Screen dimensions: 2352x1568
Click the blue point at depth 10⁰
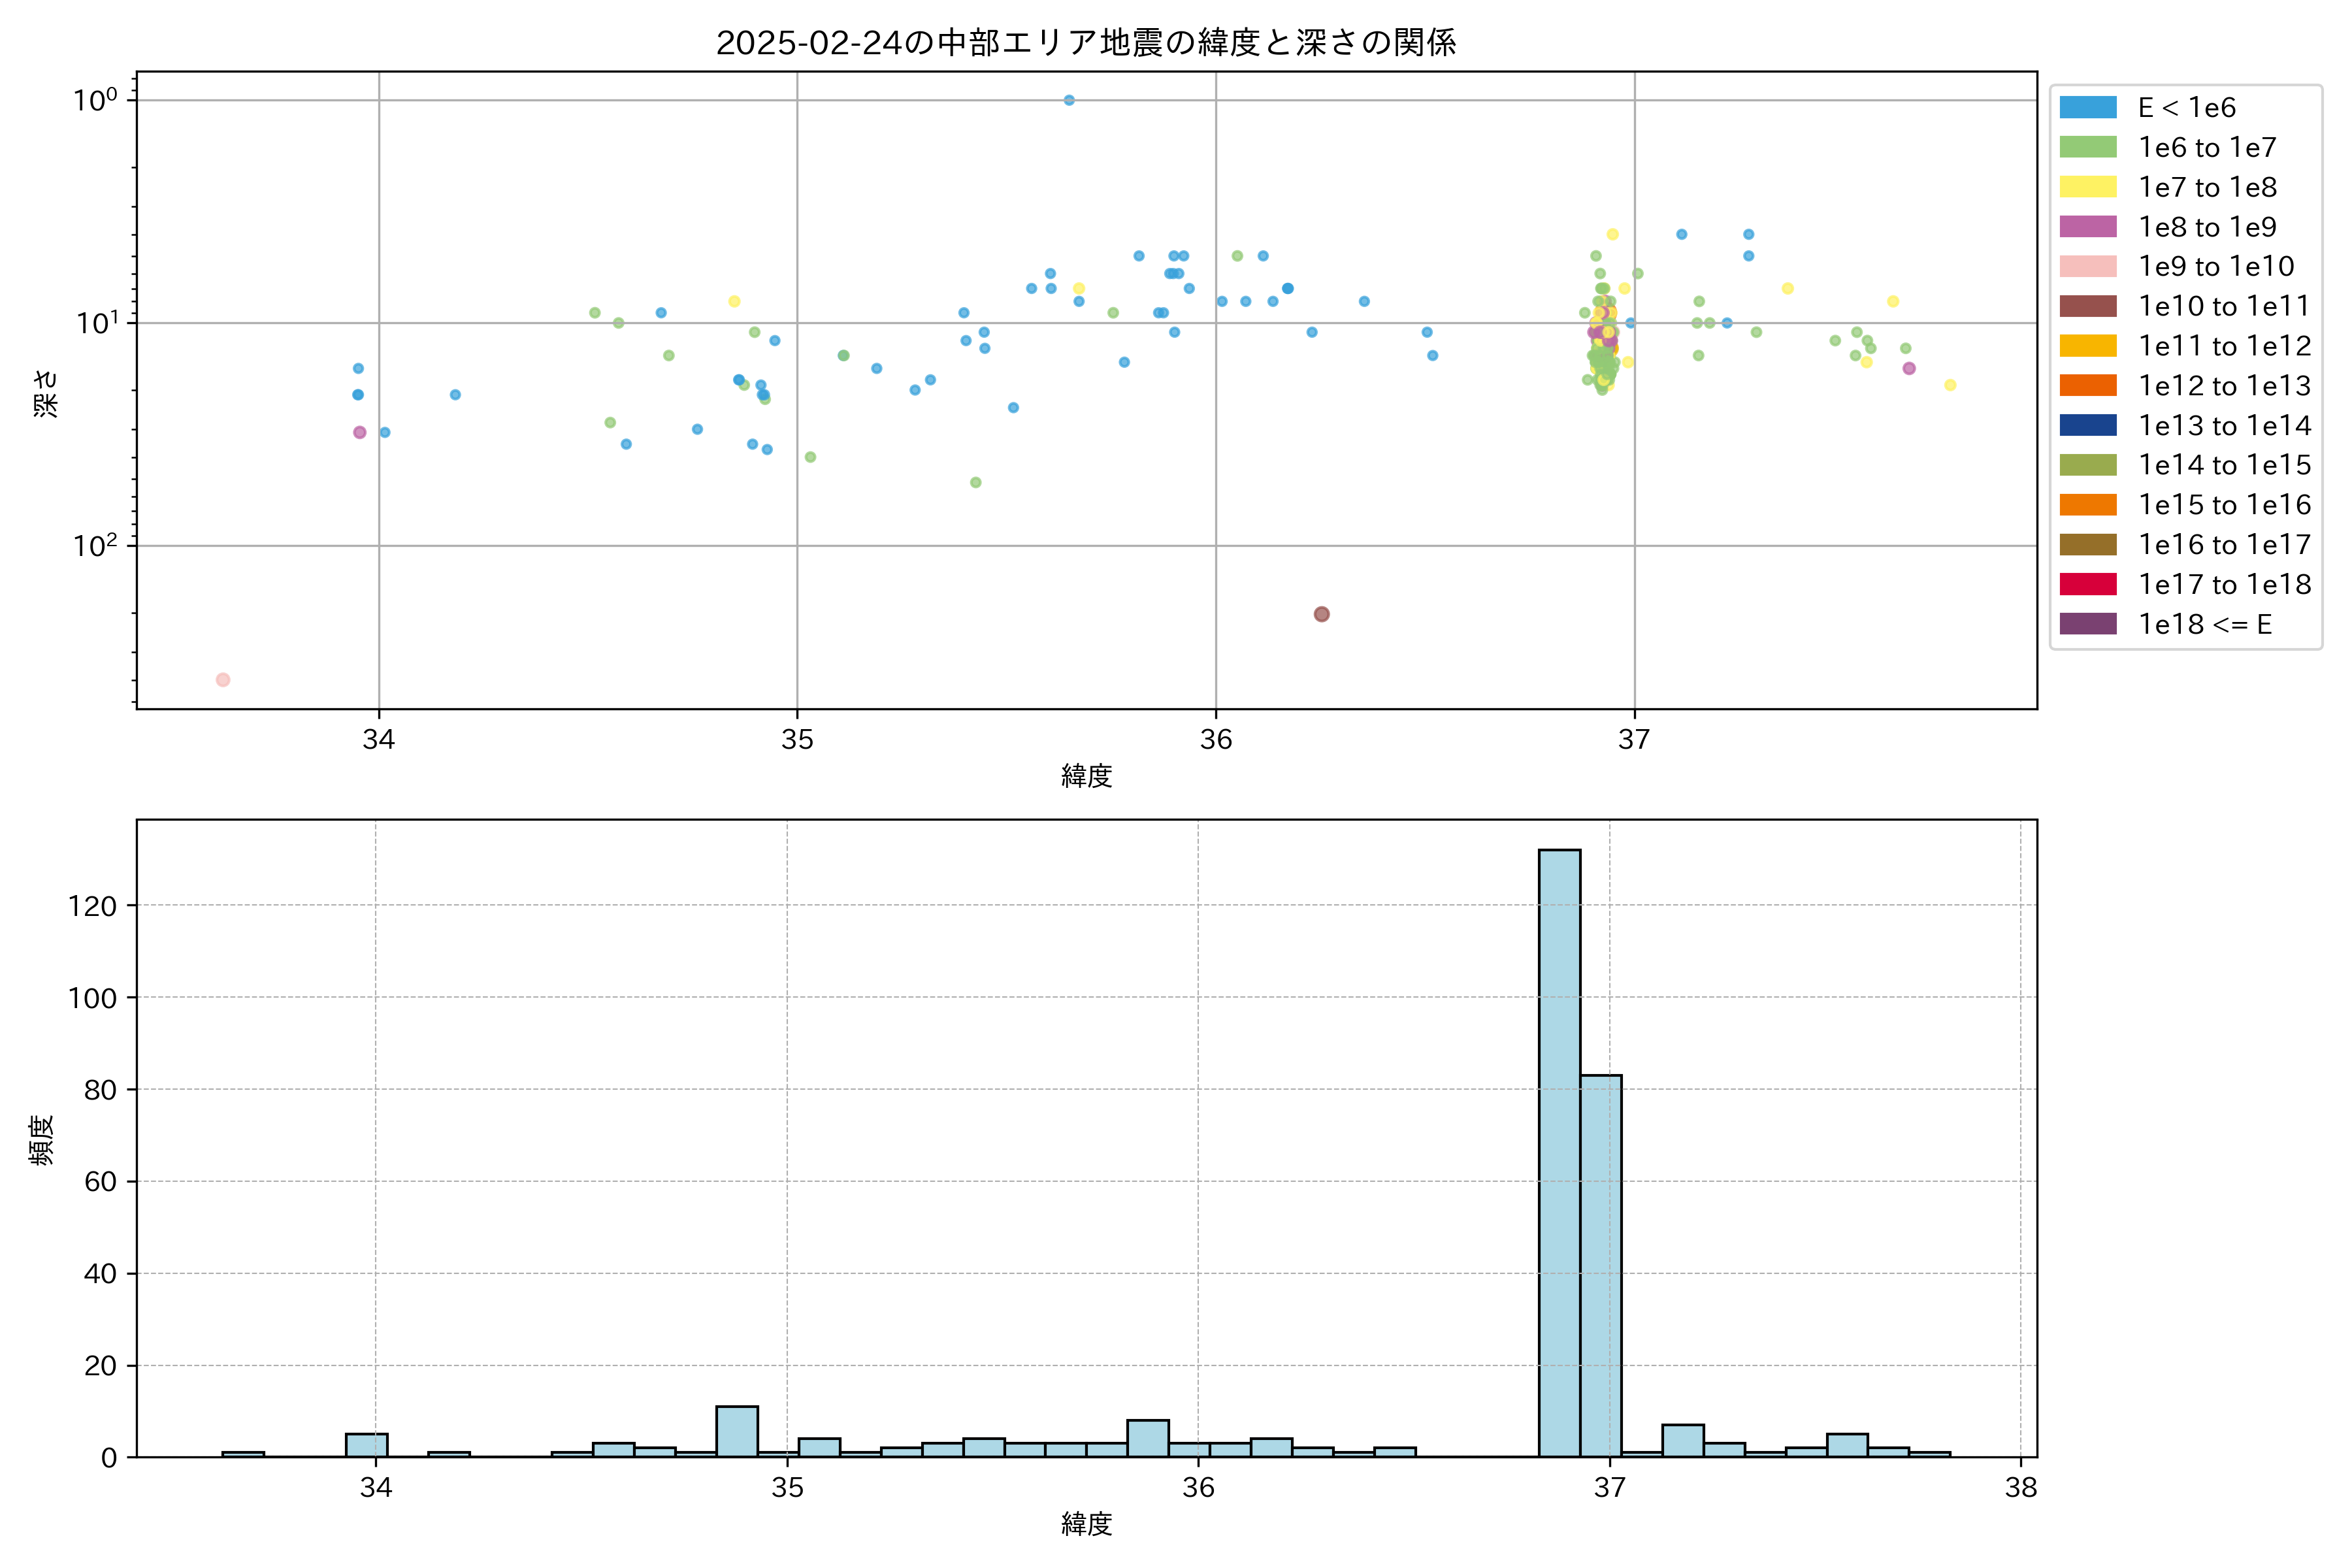1069,100
